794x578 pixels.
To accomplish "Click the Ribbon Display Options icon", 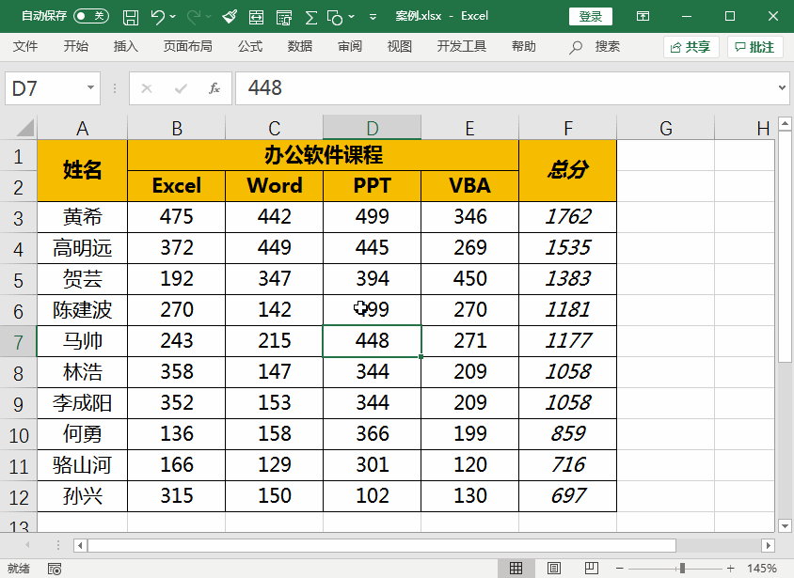I will click(x=643, y=16).
